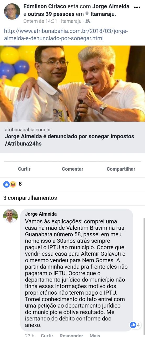Click the laughing haha reaction icon

pos(13,184)
